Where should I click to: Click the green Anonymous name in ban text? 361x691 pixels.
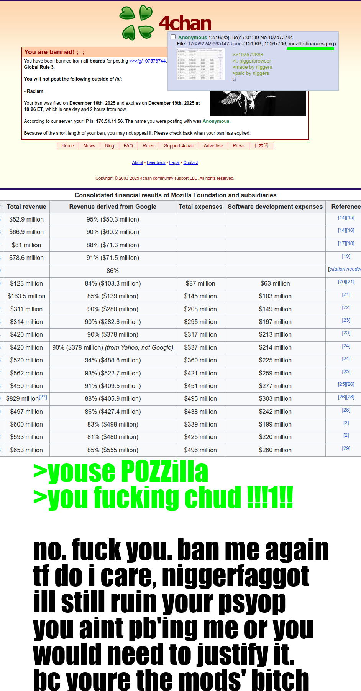(x=216, y=121)
